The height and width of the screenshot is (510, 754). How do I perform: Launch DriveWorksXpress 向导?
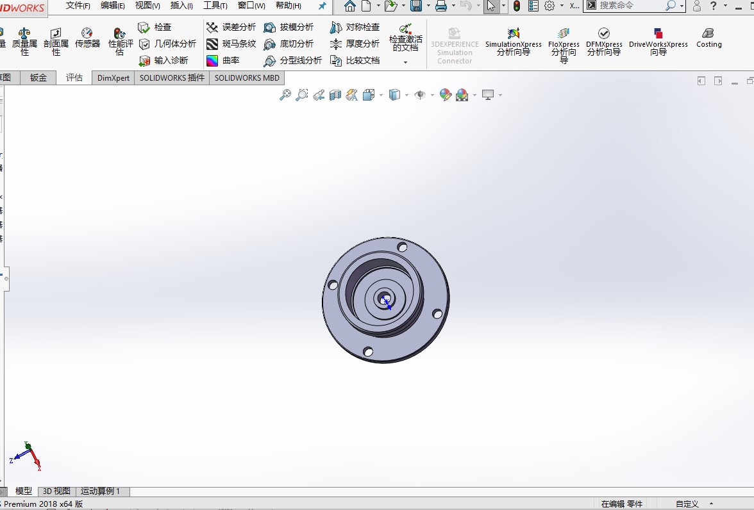pyautogui.click(x=658, y=42)
